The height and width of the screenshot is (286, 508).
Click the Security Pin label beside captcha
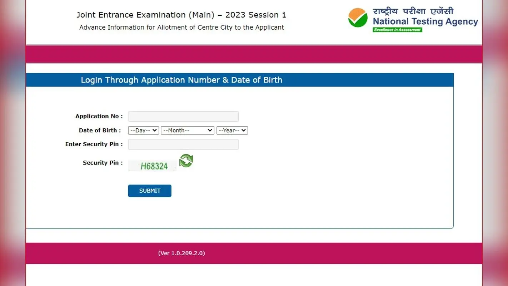click(103, 163)
